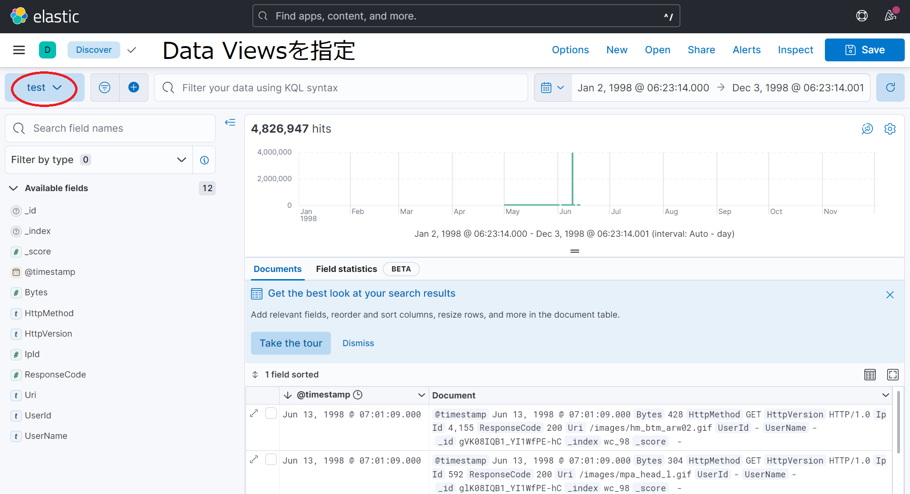
Task: Open the newsfeed notifications icon
Action: [891, 16]
